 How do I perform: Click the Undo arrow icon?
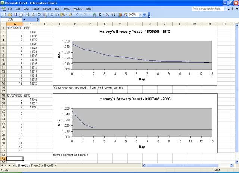pos(77,15)
